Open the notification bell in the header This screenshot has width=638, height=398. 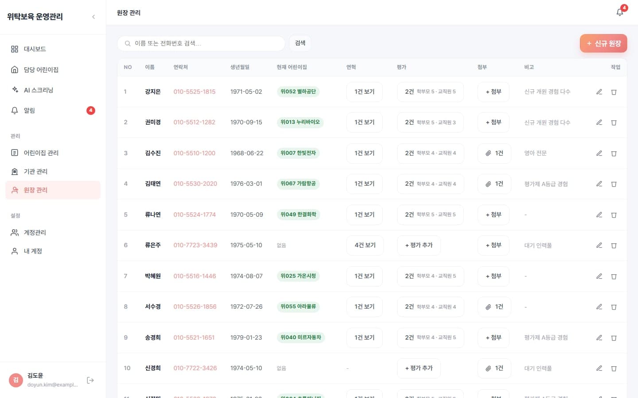point(620,12)
